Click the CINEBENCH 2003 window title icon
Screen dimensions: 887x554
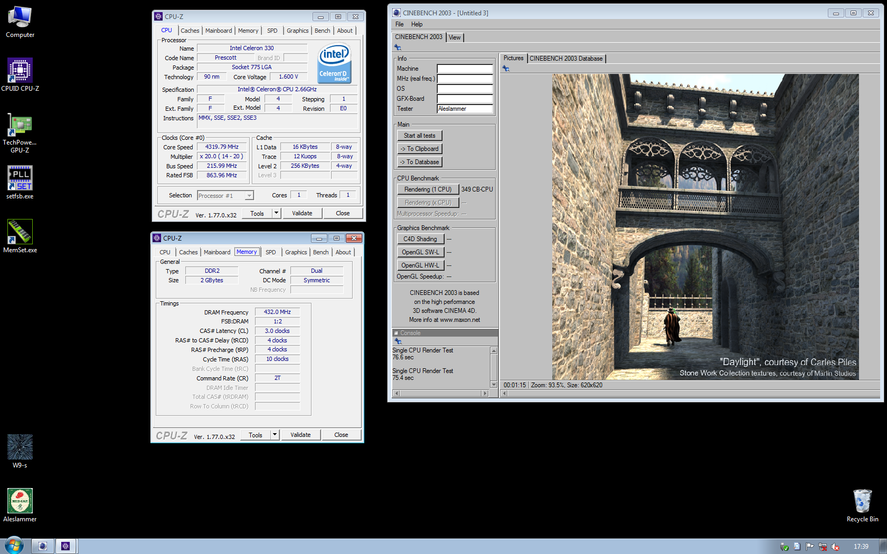point(397,13)
